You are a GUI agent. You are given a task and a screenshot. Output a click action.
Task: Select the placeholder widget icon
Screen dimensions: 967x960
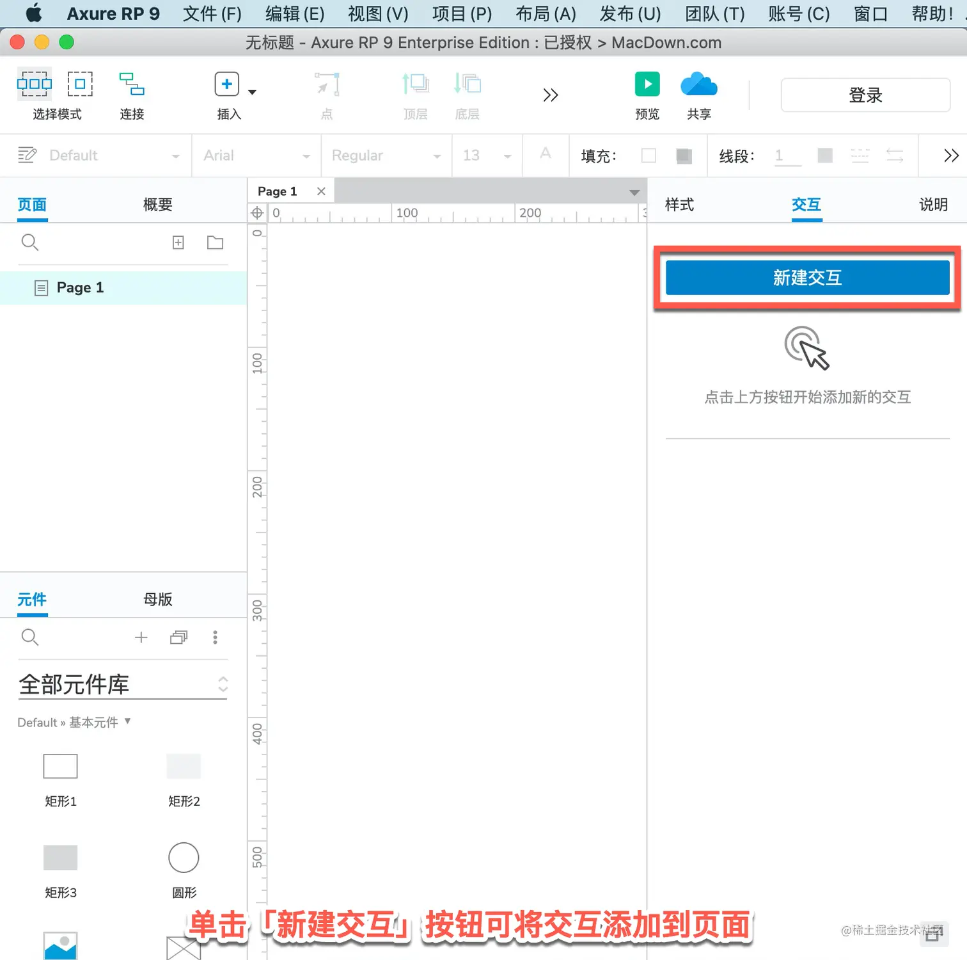(184, 948)
